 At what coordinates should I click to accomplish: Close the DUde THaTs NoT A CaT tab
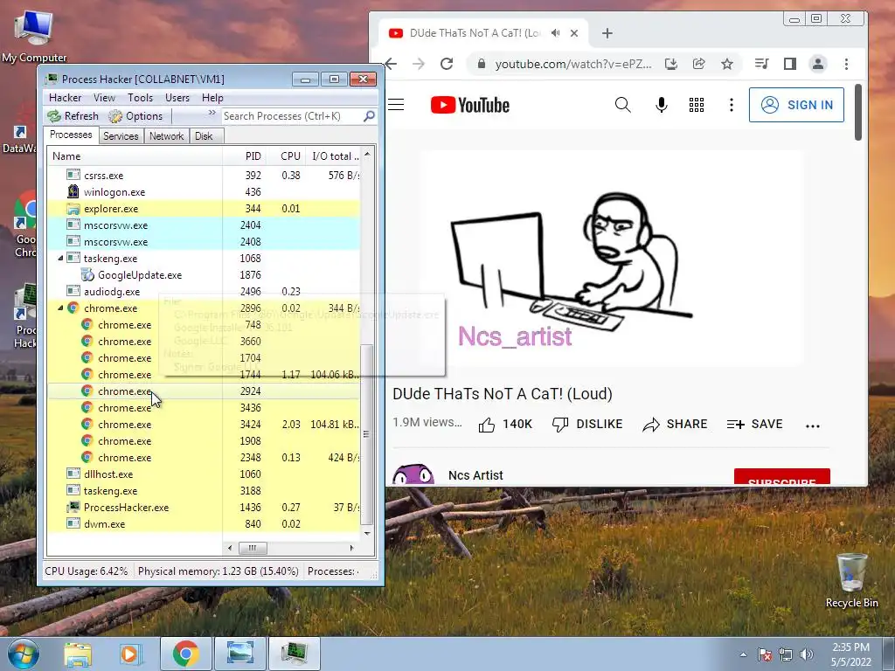pos(574,33)
